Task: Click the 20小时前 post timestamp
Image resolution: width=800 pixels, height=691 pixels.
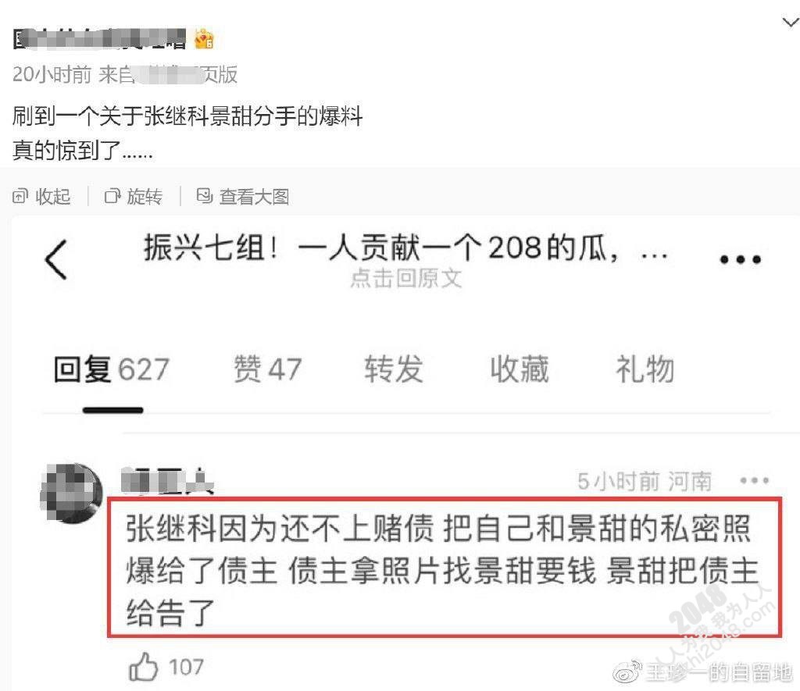Action: (52, 74)
